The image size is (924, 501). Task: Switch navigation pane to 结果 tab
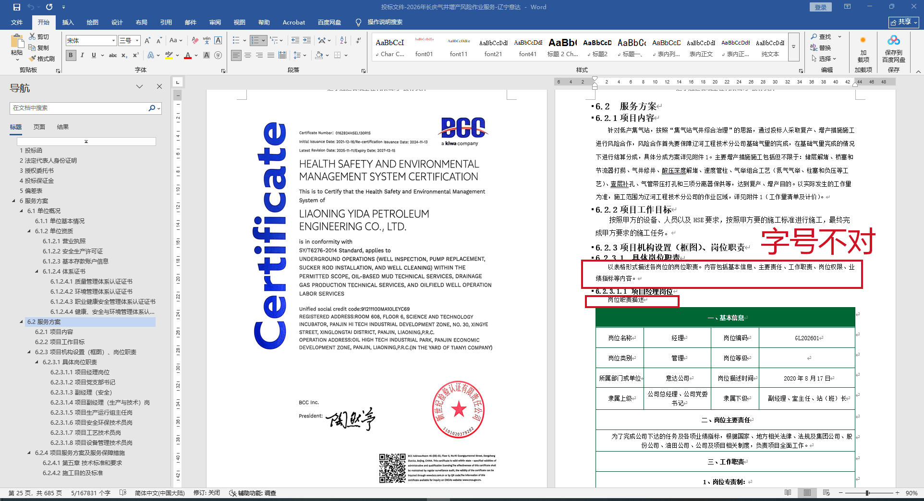click(x=63, y=127)
